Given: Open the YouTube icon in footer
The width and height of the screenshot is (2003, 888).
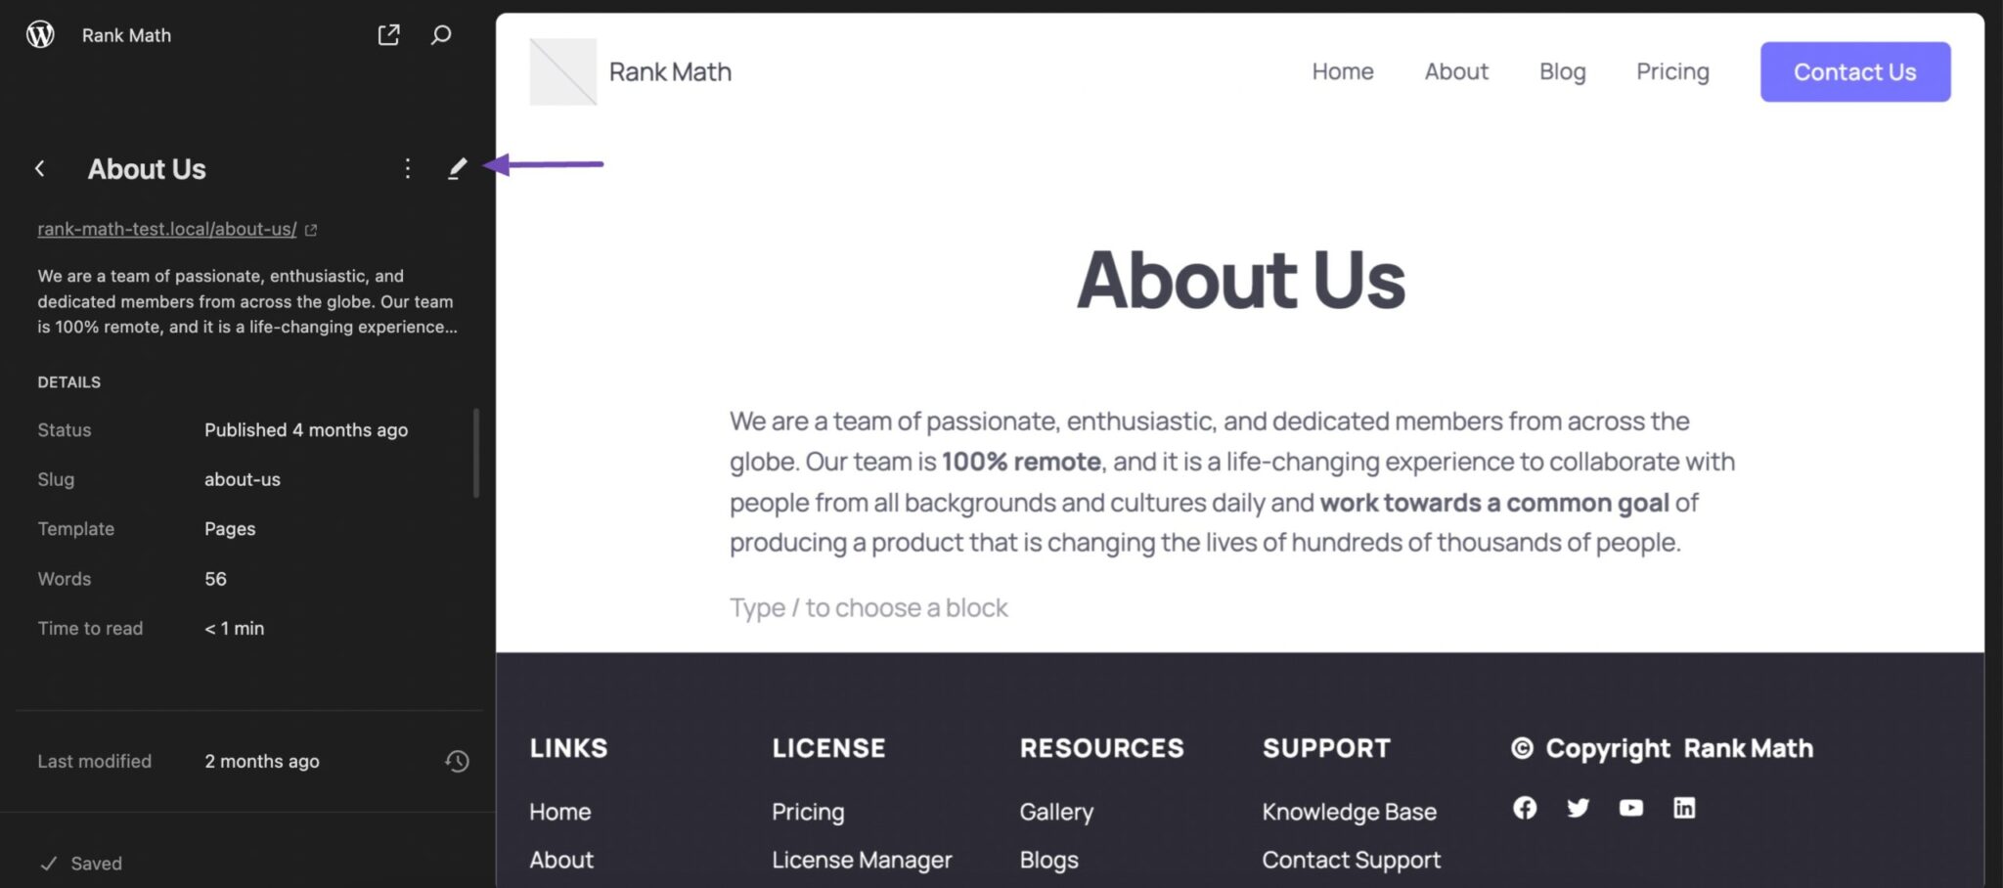Looking at the screenshot, I should click(1630, 808).
